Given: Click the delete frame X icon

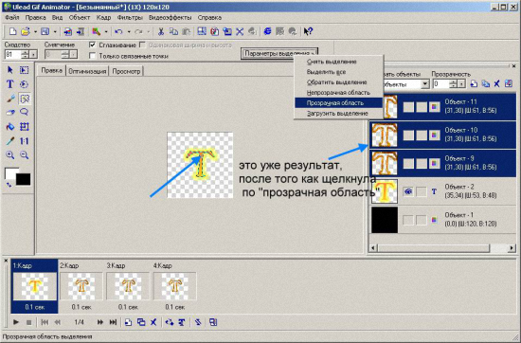Looking at the screenshot, I should pyautogui.click(x=153, y=322).
